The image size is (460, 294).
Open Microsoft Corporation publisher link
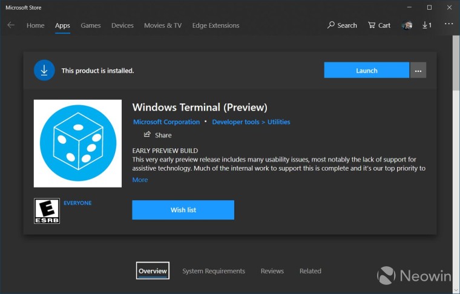[x=166, y=122]
